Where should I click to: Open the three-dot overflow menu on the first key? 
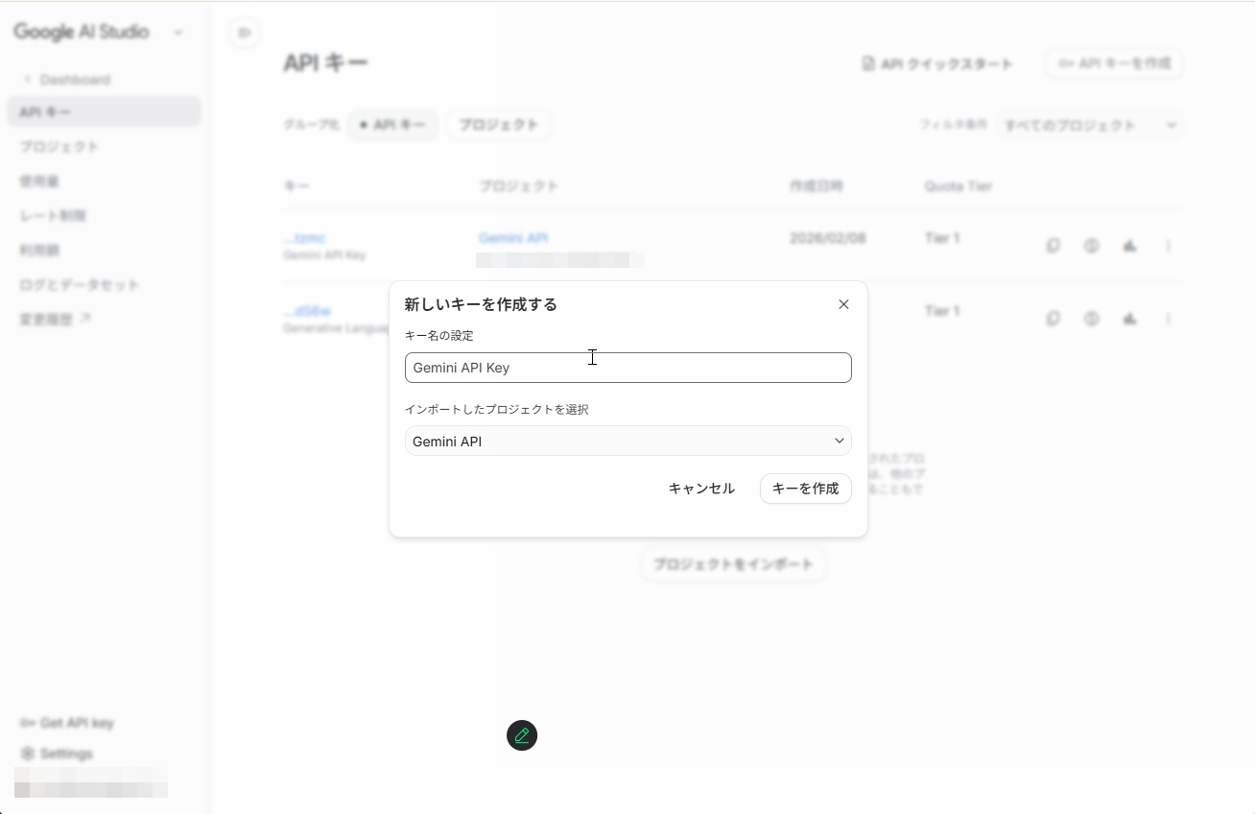[x=1169, y=246]
